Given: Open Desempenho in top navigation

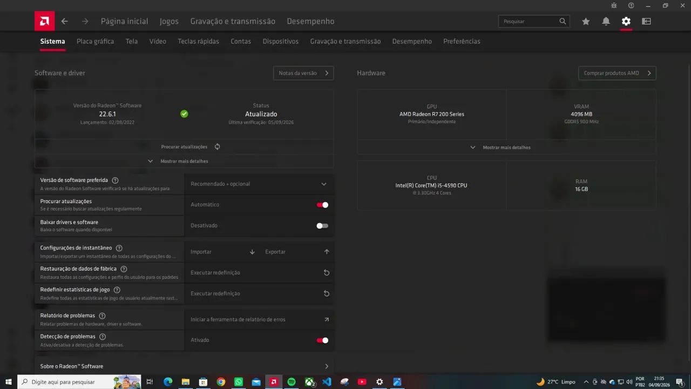Looking at the screenshot, I should pos(310,21).
